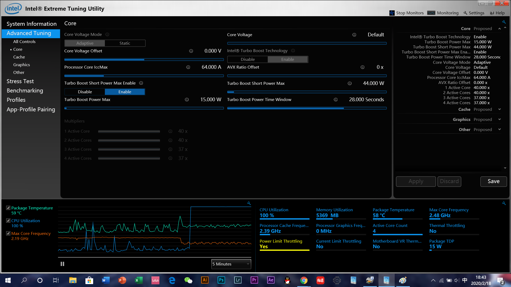Viewport: 511px width, 287px height.
Task: Disable Intel Turbo Boost Technology
Action: click(248, 60)
